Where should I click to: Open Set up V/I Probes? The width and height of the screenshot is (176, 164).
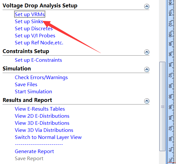coord(35,36)
